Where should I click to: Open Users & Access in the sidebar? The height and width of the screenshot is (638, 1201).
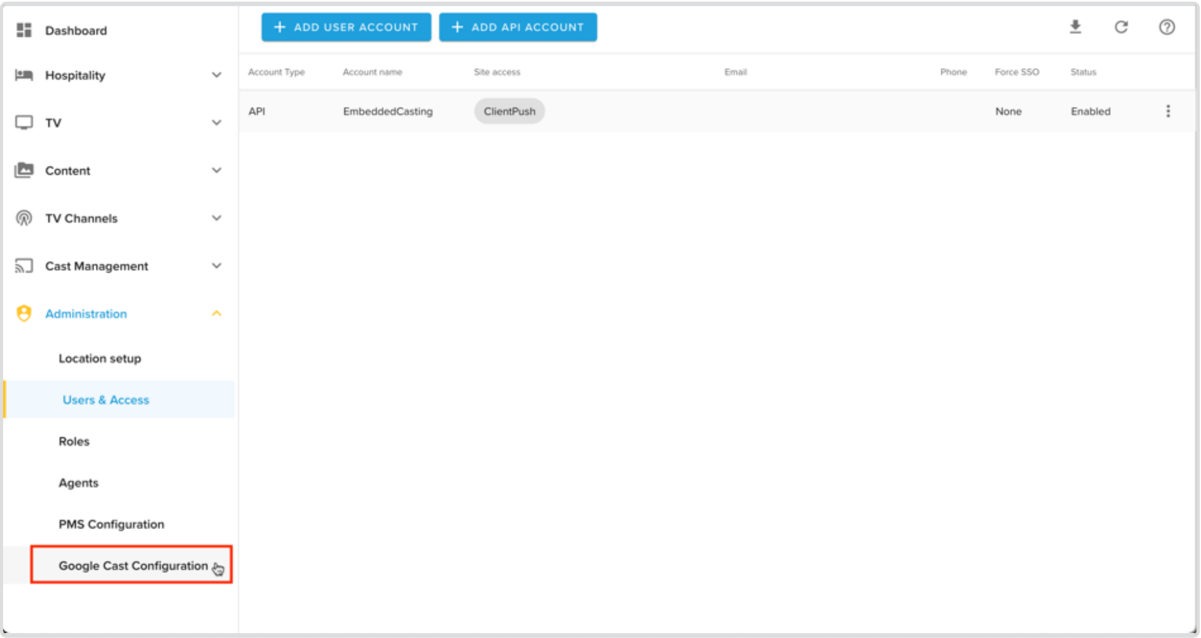click(x=105, y=399)
